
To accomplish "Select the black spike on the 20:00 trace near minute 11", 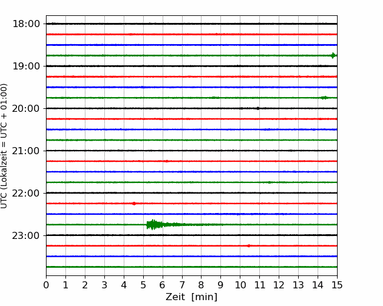I will 257,108.
